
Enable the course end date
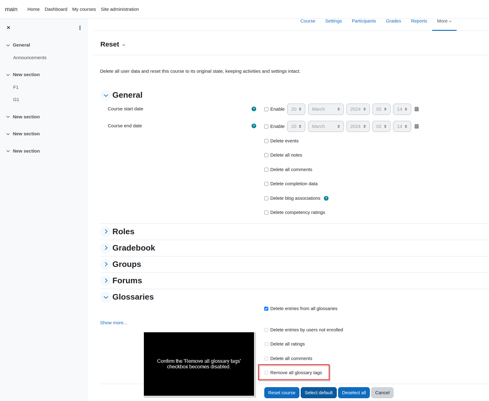(266, 126)
